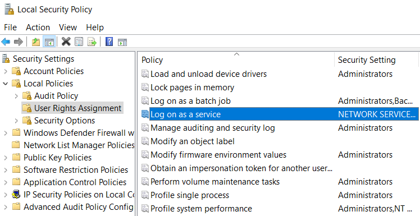Viewport: 420px width, 216px height.
Task: Click the Back arrow toolbar icon
Action: [6, 42]
